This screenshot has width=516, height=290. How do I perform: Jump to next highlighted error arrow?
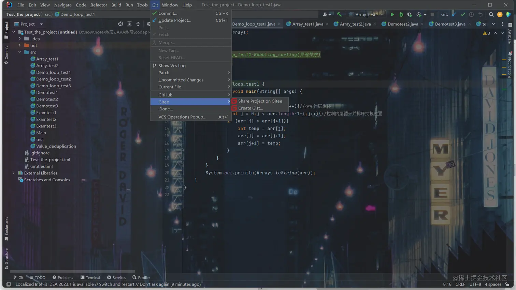click(x=502, y=33)
